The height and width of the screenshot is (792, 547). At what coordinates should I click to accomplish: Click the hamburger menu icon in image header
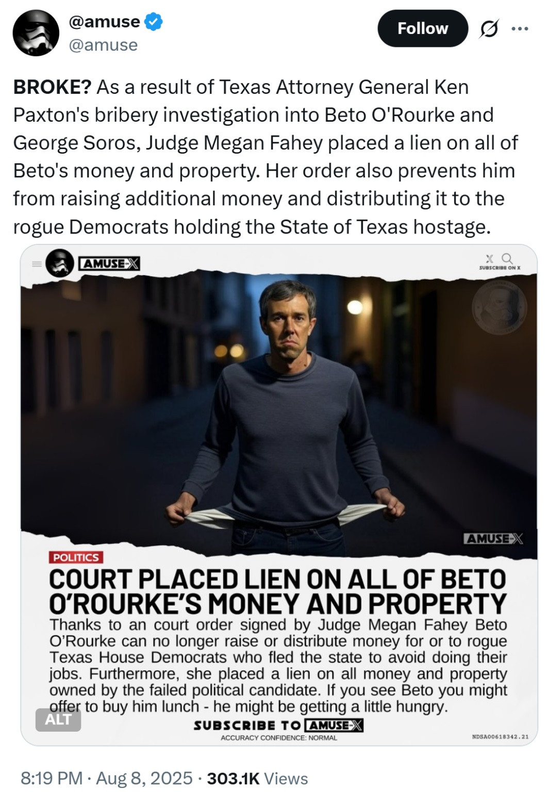(36, 263)
